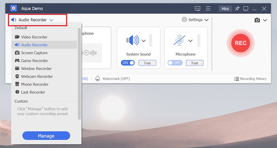Close the Aqua Demo window

(264, 8)
